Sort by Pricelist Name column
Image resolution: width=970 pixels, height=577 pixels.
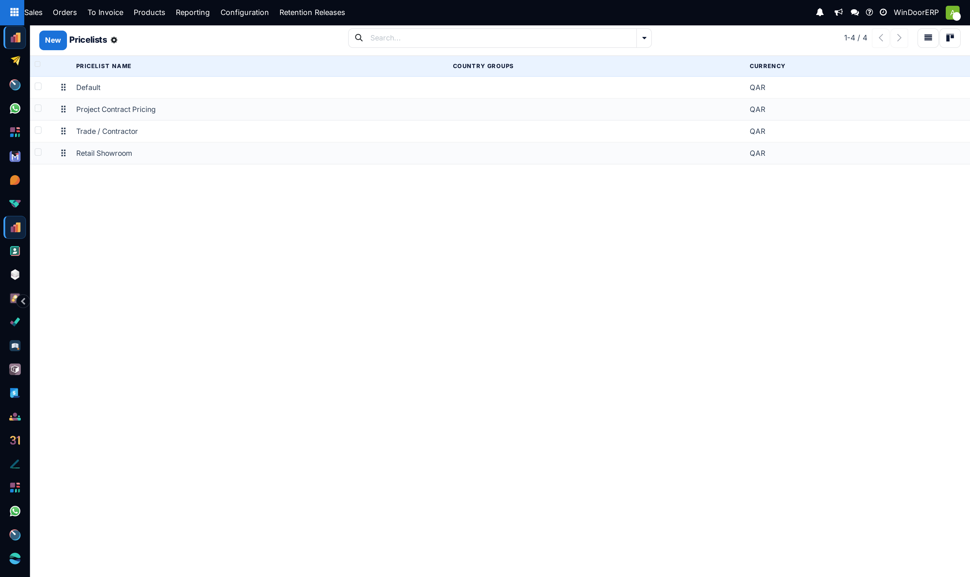[x=104, y=66]
